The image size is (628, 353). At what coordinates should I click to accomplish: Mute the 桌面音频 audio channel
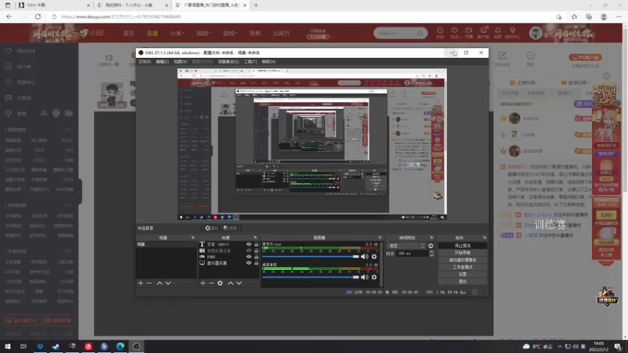point(364,277)
